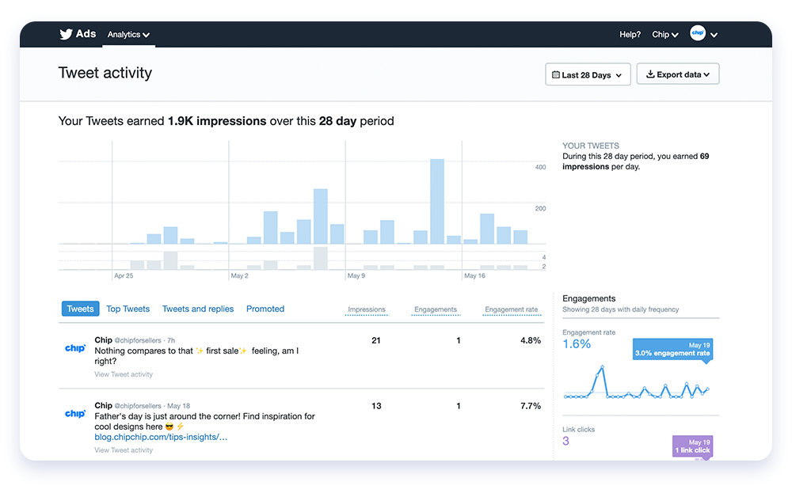Screen dimensions: 792x493
Task: Click the Twitter bird logo
Action: [x=66, y=34]
